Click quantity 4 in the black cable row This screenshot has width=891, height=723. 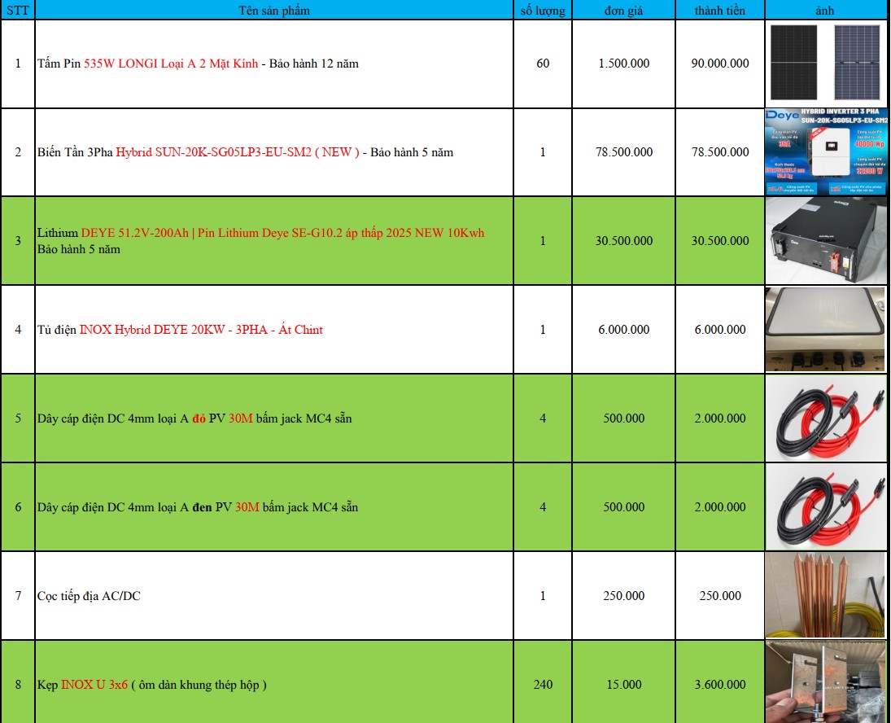pyautogui.click(x=543, y=507)
